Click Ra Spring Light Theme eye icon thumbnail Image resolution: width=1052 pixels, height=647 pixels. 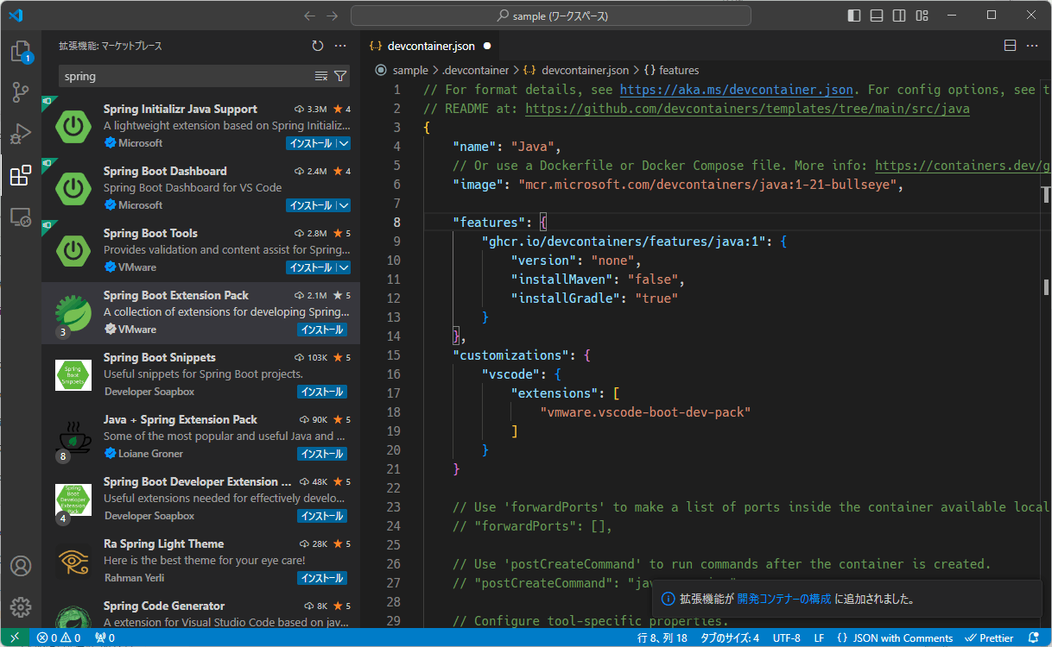tap(73, 562)
